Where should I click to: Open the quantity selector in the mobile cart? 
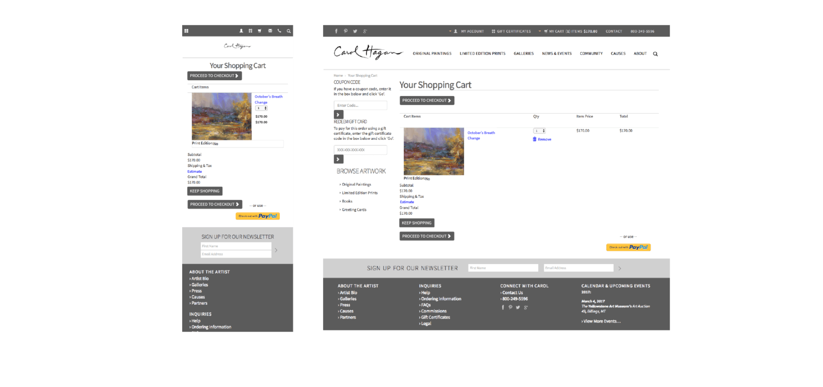[262, 108]
